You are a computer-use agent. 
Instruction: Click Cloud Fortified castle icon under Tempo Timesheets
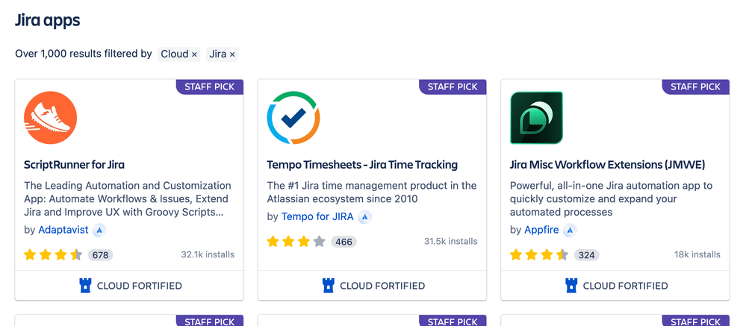(x=328, y=286)
